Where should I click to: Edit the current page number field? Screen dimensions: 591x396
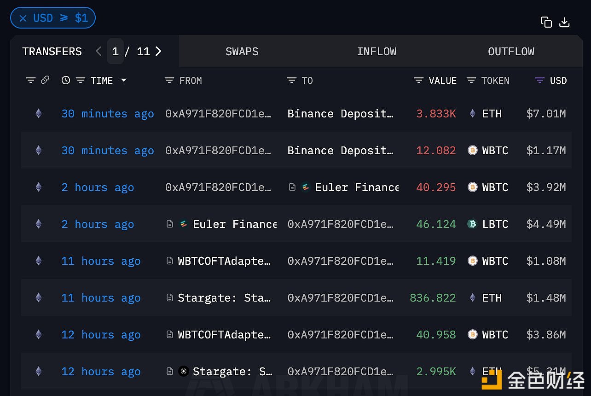pyautogui.click(x=115, y=51)
